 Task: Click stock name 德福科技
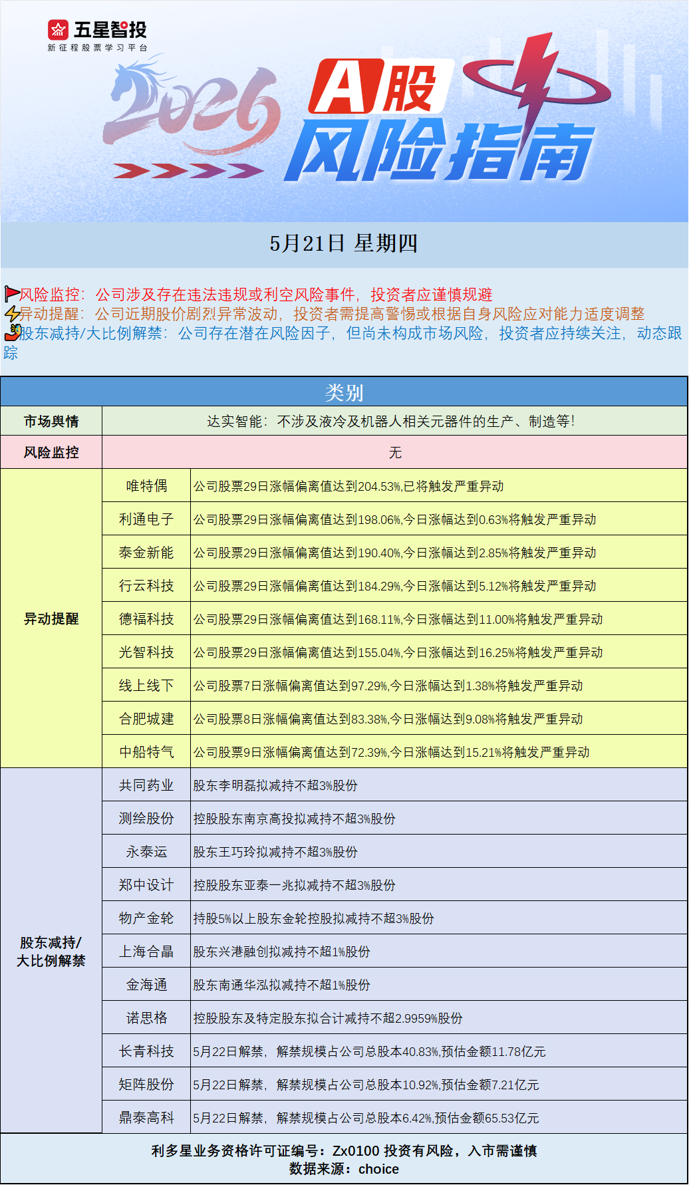146,618
